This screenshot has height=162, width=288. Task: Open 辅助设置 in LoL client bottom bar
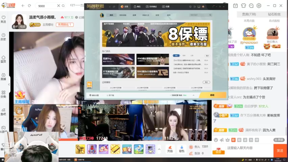[x=94, y=95]
